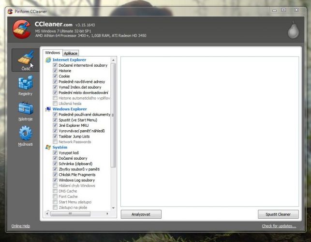Viewport: 311px width, 242px height.
Task: Uncheck Chkdsk File Fragments
Action: (x=55, y=175)
